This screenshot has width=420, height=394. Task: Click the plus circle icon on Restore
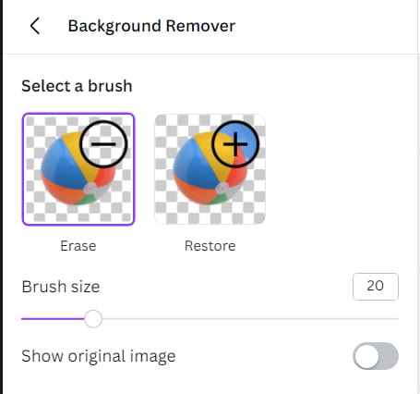click(235, 144)
